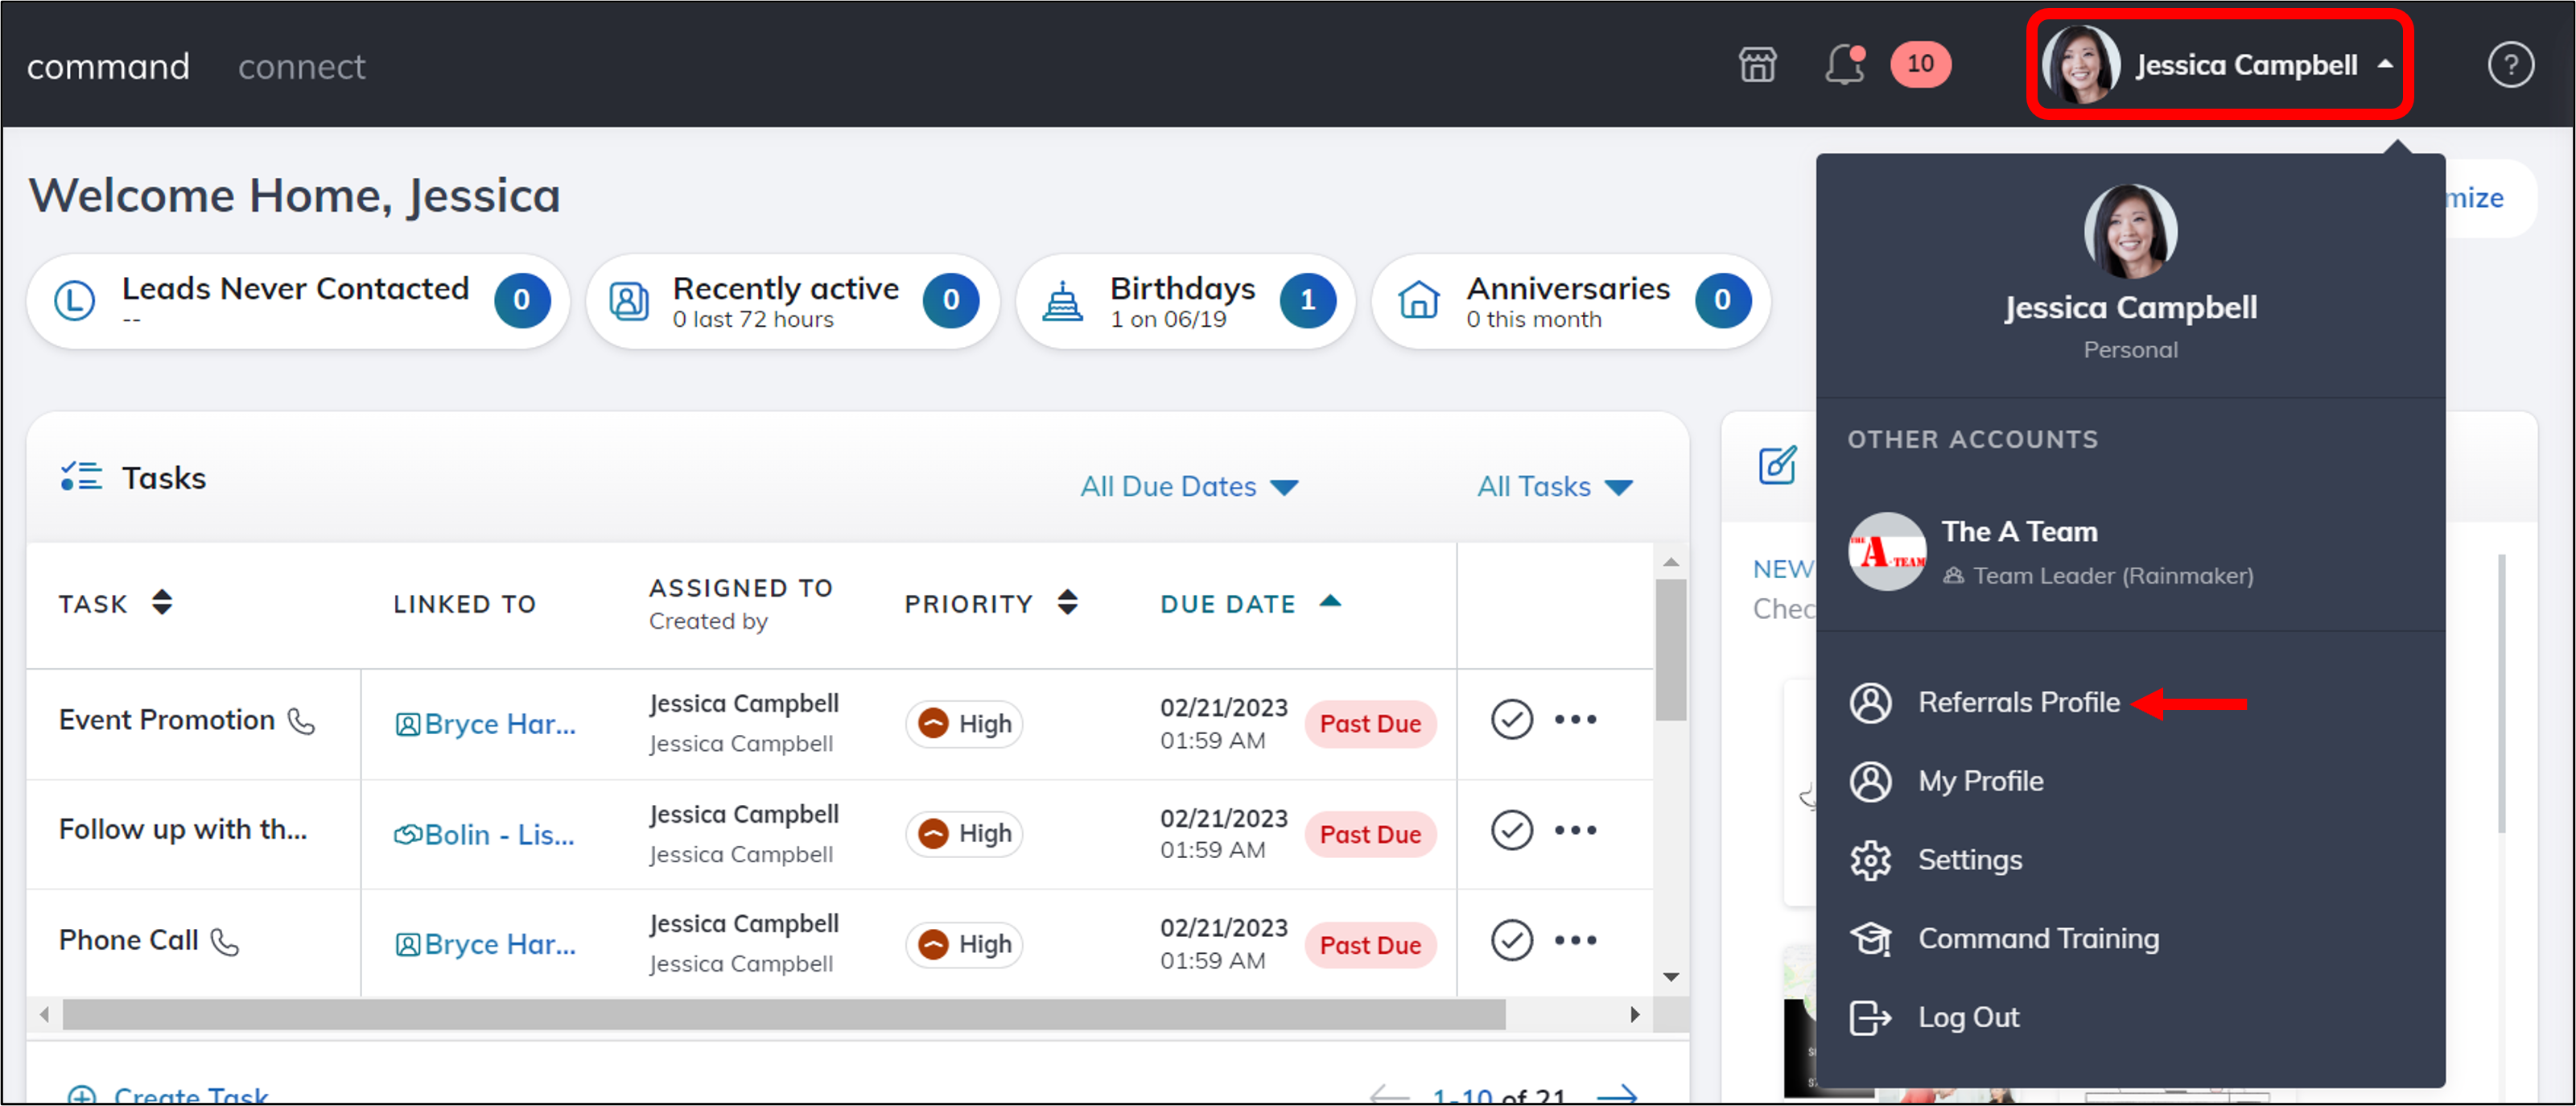Open Bryce Har... link in Event Promotion row
Viewport: 2576px width, 1106px height.
(485, 724)
